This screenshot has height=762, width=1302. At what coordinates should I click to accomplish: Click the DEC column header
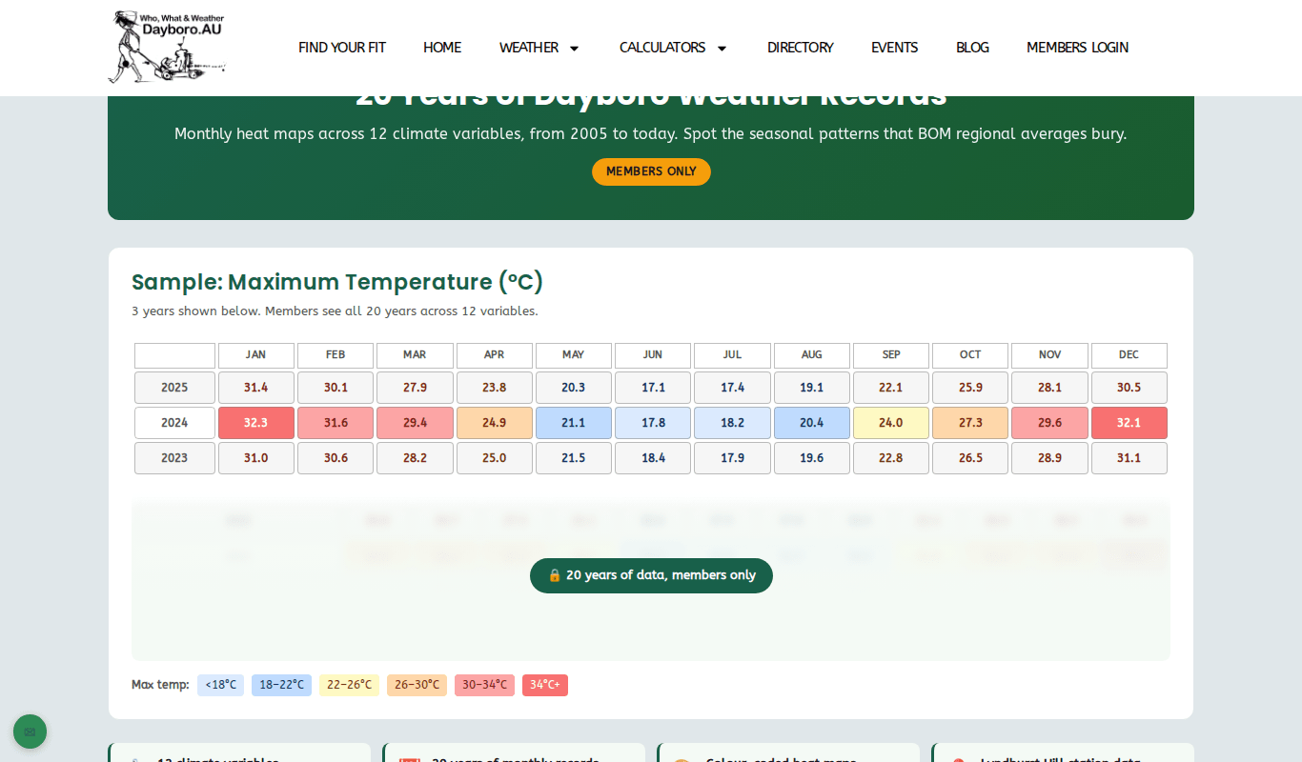(x=1129, y=355)
